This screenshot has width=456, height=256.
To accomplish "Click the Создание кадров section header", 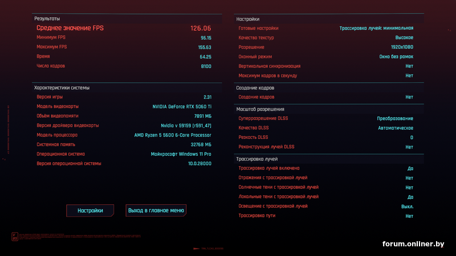I will click(255, 88).
